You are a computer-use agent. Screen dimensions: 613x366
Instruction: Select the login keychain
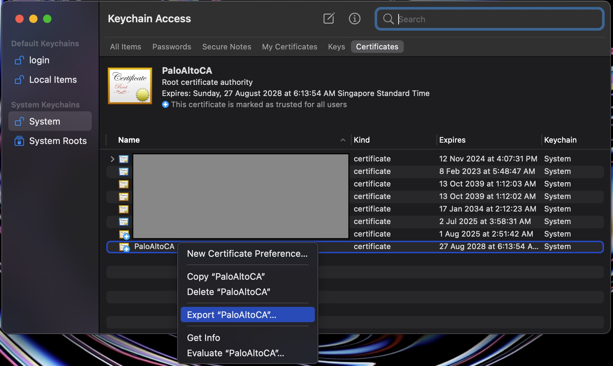pos(39,60)
